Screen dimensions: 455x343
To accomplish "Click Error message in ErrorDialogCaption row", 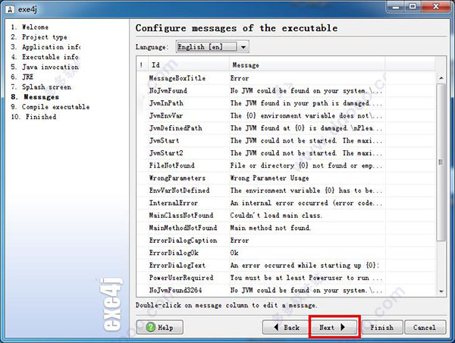I will pyautogui.click(x=240, y=241).
